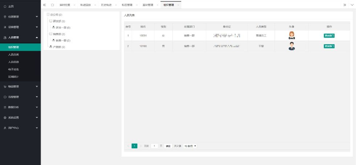Collapse the 研发部 tree branch
Viewport: 356px width, 165px height.
(x=50, y=21)
